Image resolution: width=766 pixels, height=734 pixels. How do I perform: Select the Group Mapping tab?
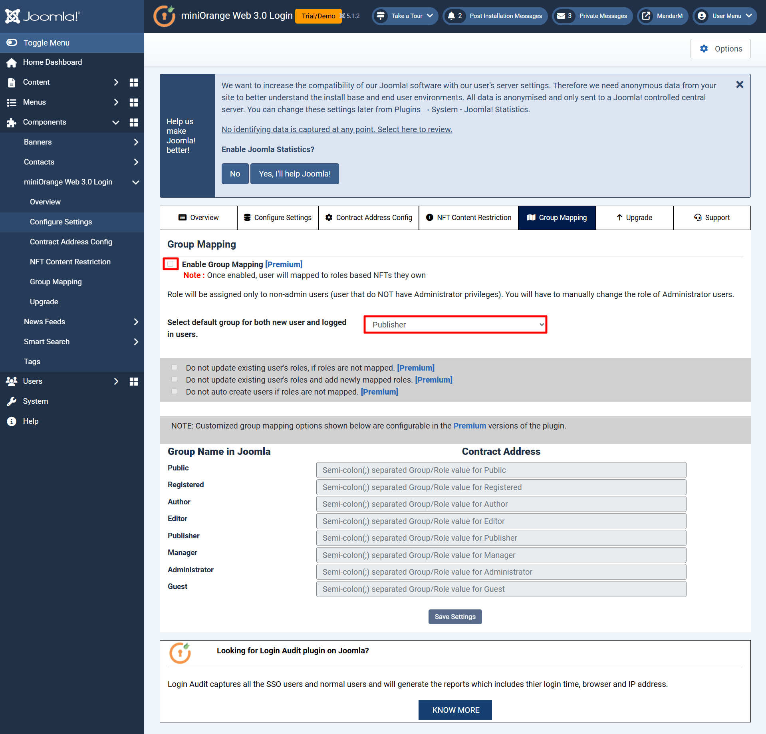[557, 218]
